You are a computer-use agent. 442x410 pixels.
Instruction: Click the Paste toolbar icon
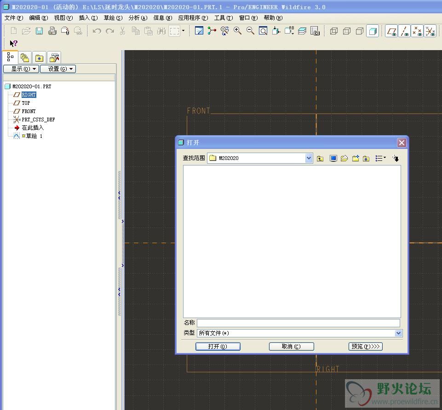pyautogui.click(x=149, y=31)
